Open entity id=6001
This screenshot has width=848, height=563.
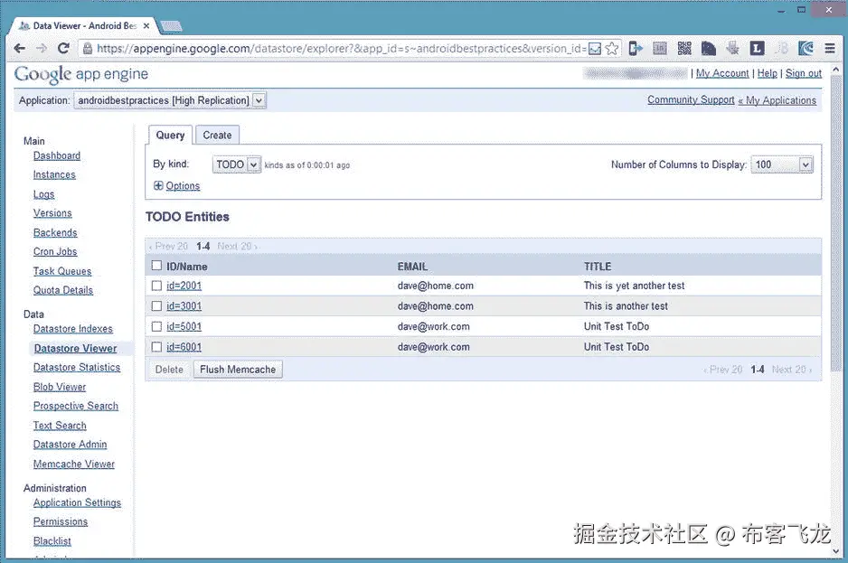(184, 347)
